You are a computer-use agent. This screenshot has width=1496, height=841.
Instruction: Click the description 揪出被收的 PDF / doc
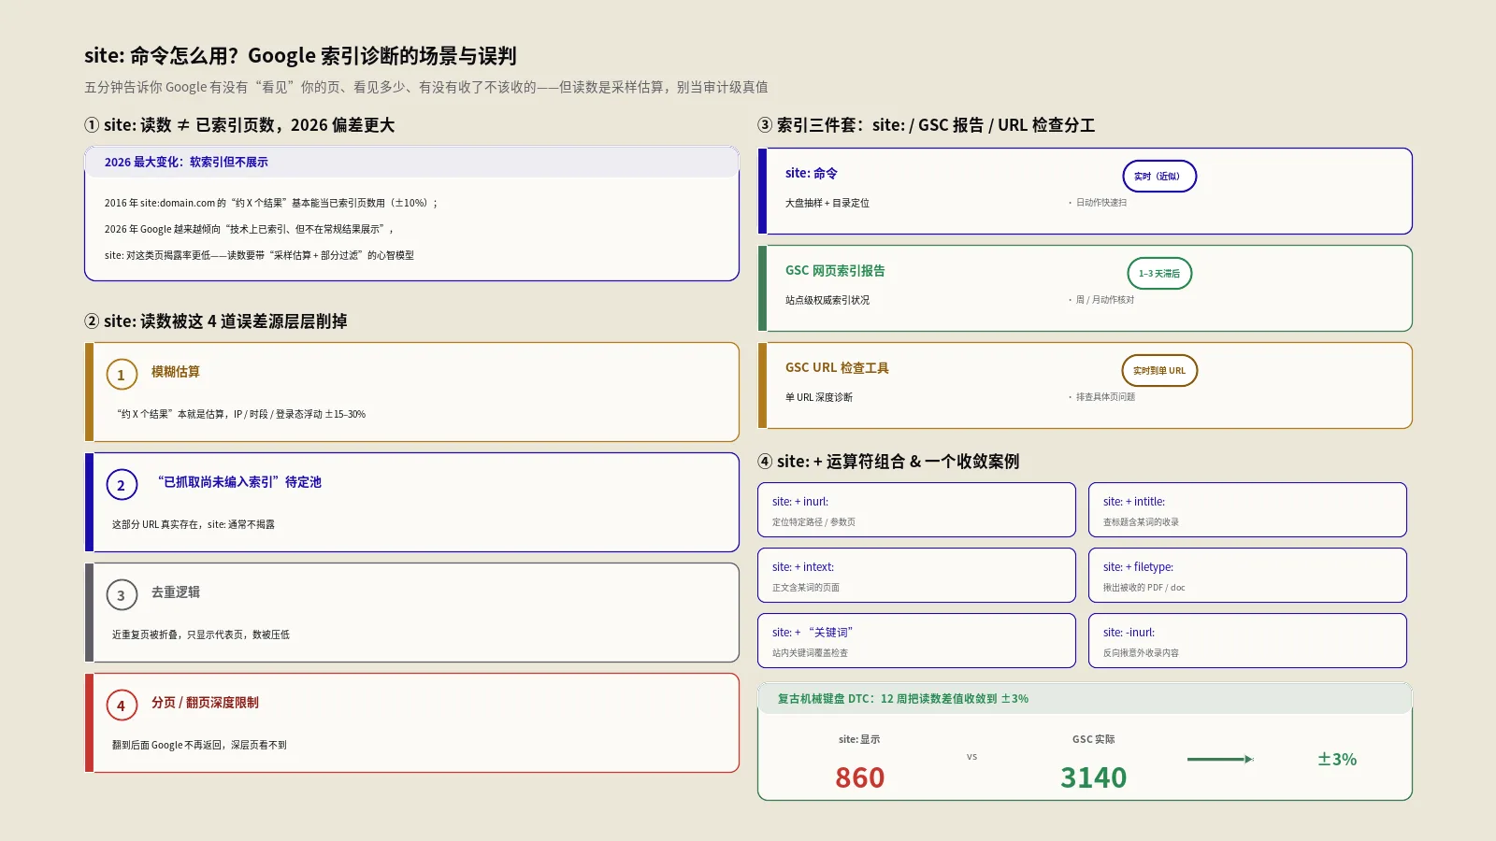(1144, 588)
